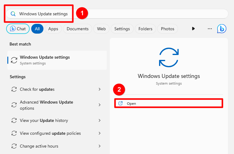Click the sync icon beside View your Update history
Screen dimensions: 234x154
point(14,120)
